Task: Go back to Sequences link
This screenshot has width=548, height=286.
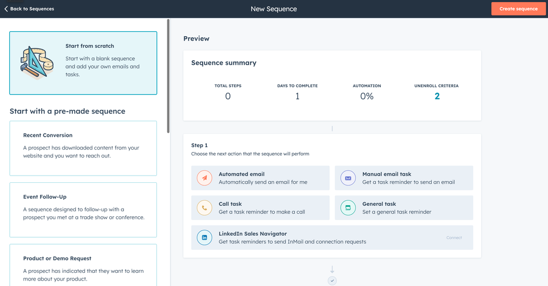Action: pos(32,9)
